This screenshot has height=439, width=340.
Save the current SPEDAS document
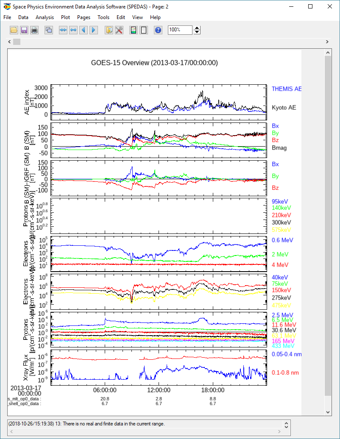point(24,30)
